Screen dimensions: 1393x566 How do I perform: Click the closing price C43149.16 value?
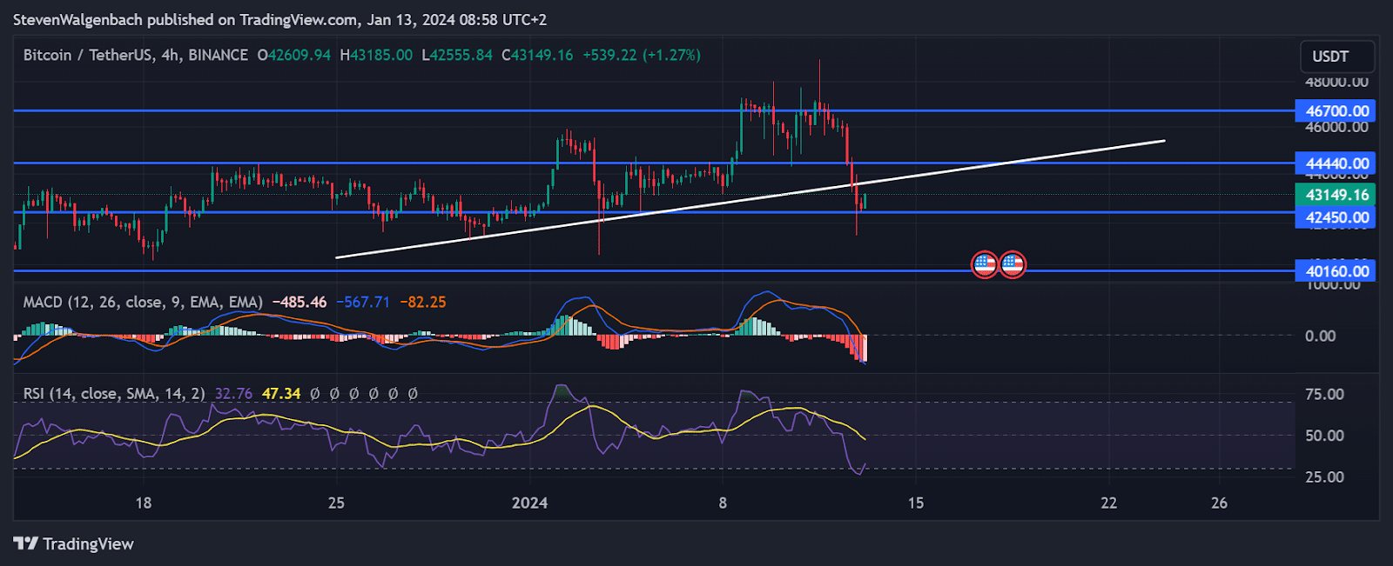tap(537, 55)
